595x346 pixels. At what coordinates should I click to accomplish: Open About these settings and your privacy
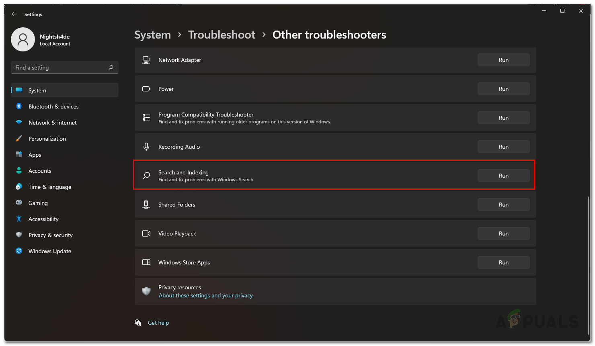coord(205,295)
